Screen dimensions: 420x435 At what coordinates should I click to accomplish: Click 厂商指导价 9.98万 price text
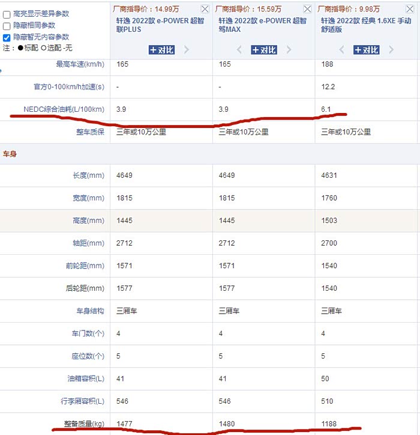(349, 9)
